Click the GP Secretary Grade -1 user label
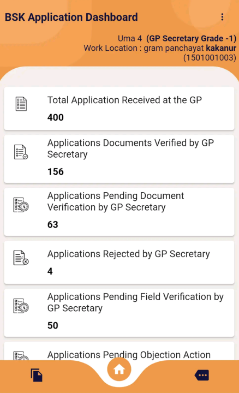239x393 pixels. pyautogui.click(x=192, y=38)
